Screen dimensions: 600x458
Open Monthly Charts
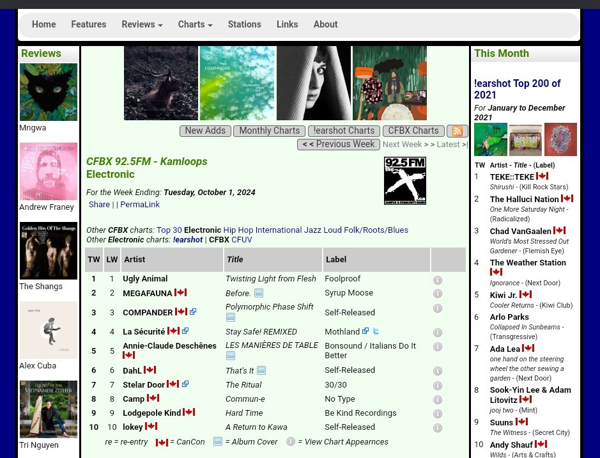pyautogui.click(x=270, y=131)
